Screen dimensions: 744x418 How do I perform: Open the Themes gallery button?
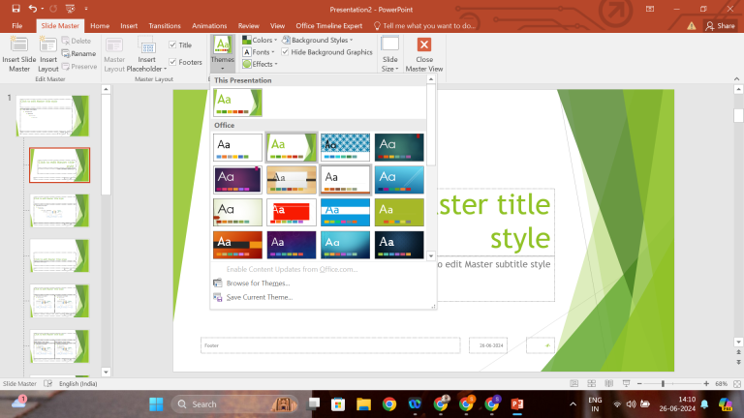(222, 53)
